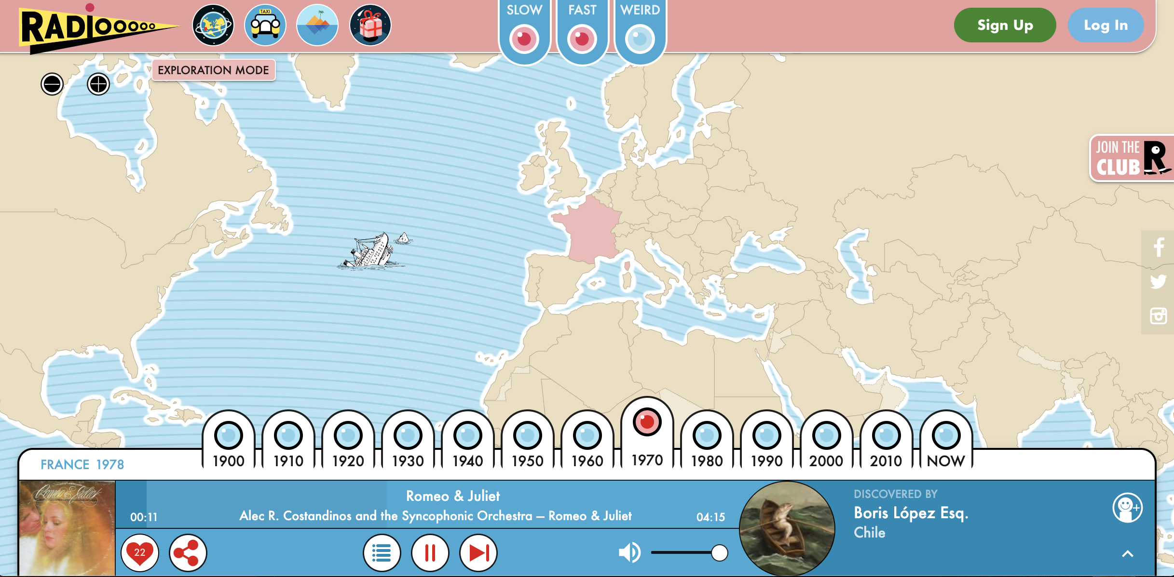The image size is (1174, 577).
Task: Toggle the SLOW mood switch
Action: point(524,39)
